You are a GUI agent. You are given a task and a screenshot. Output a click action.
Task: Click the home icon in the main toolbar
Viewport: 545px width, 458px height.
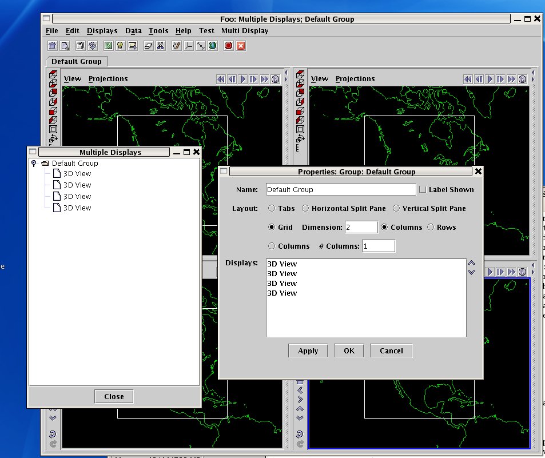(x=53, y=46)
